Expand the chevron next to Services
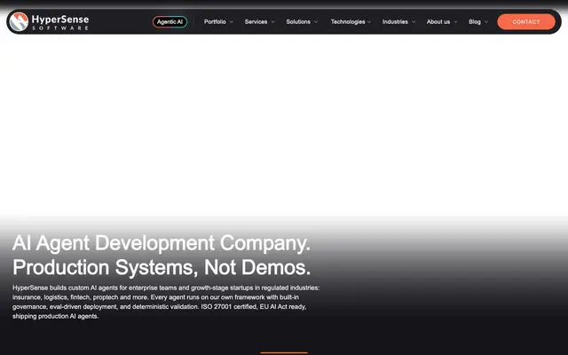This screenshot has width=568, height=355. click(x=272, y=21)
